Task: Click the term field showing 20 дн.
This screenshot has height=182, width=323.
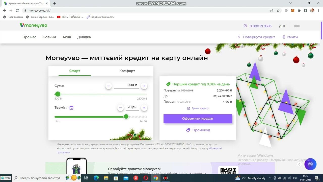Action: click(132, 107)
